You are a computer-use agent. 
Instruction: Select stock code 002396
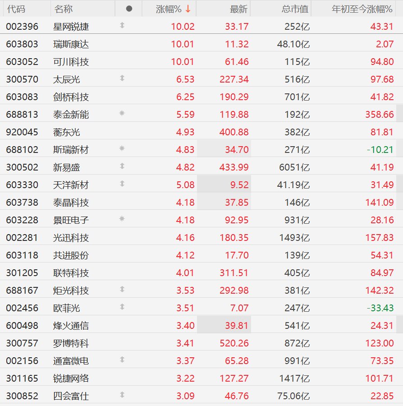click(22, 27)
